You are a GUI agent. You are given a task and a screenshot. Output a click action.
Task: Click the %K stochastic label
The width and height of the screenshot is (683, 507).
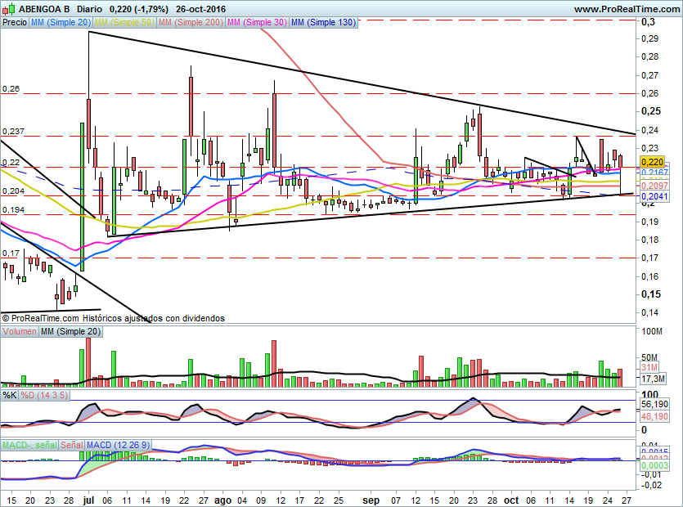[10, 396]
